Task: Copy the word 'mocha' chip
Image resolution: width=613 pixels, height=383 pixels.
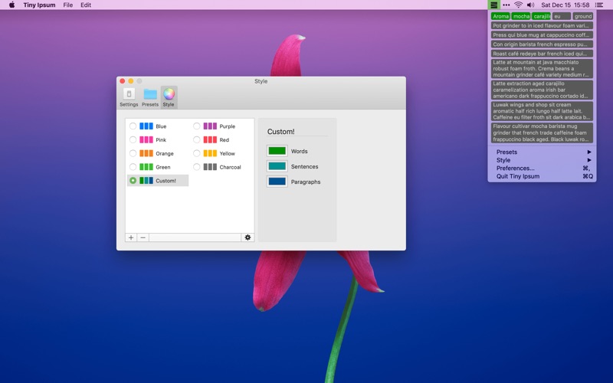Action: pyautogui.click(x=521, y=16)
